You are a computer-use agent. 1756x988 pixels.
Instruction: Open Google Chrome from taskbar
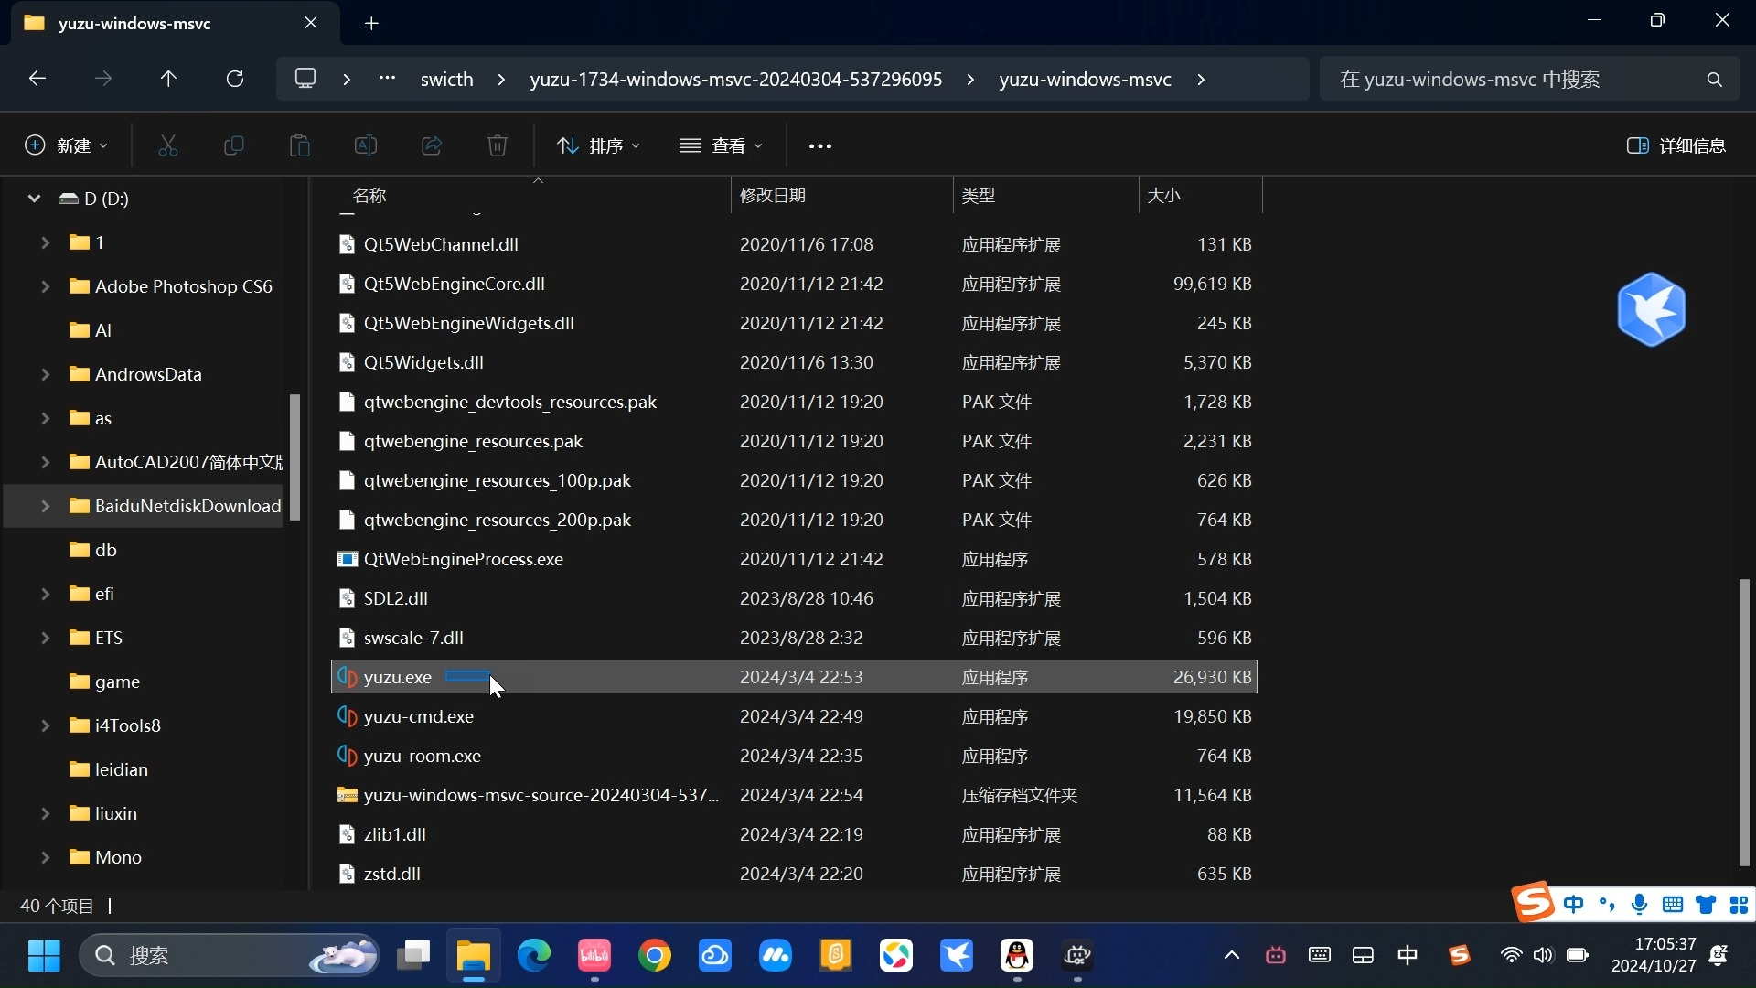(x=655, y=956)
